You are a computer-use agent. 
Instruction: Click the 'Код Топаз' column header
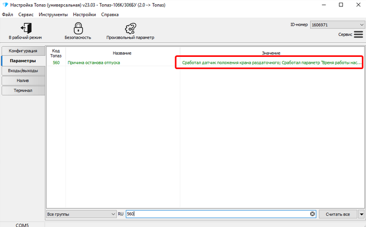pyautogui.click(x=56, y=53)
